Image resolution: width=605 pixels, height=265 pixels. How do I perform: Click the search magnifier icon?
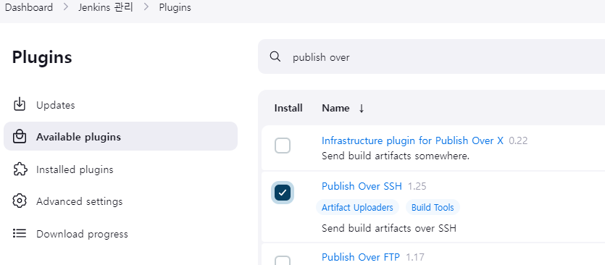275,56
